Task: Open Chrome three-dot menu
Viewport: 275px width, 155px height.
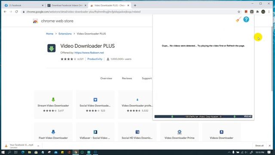Action: [x=269, y=12]
